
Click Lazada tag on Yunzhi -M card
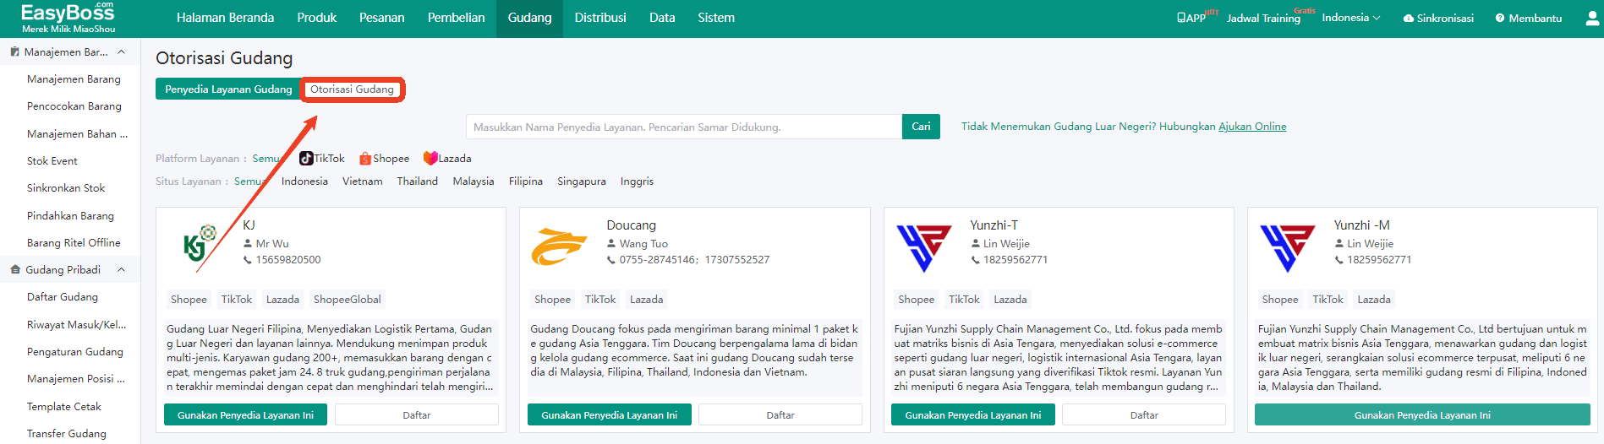point(1374,300)
